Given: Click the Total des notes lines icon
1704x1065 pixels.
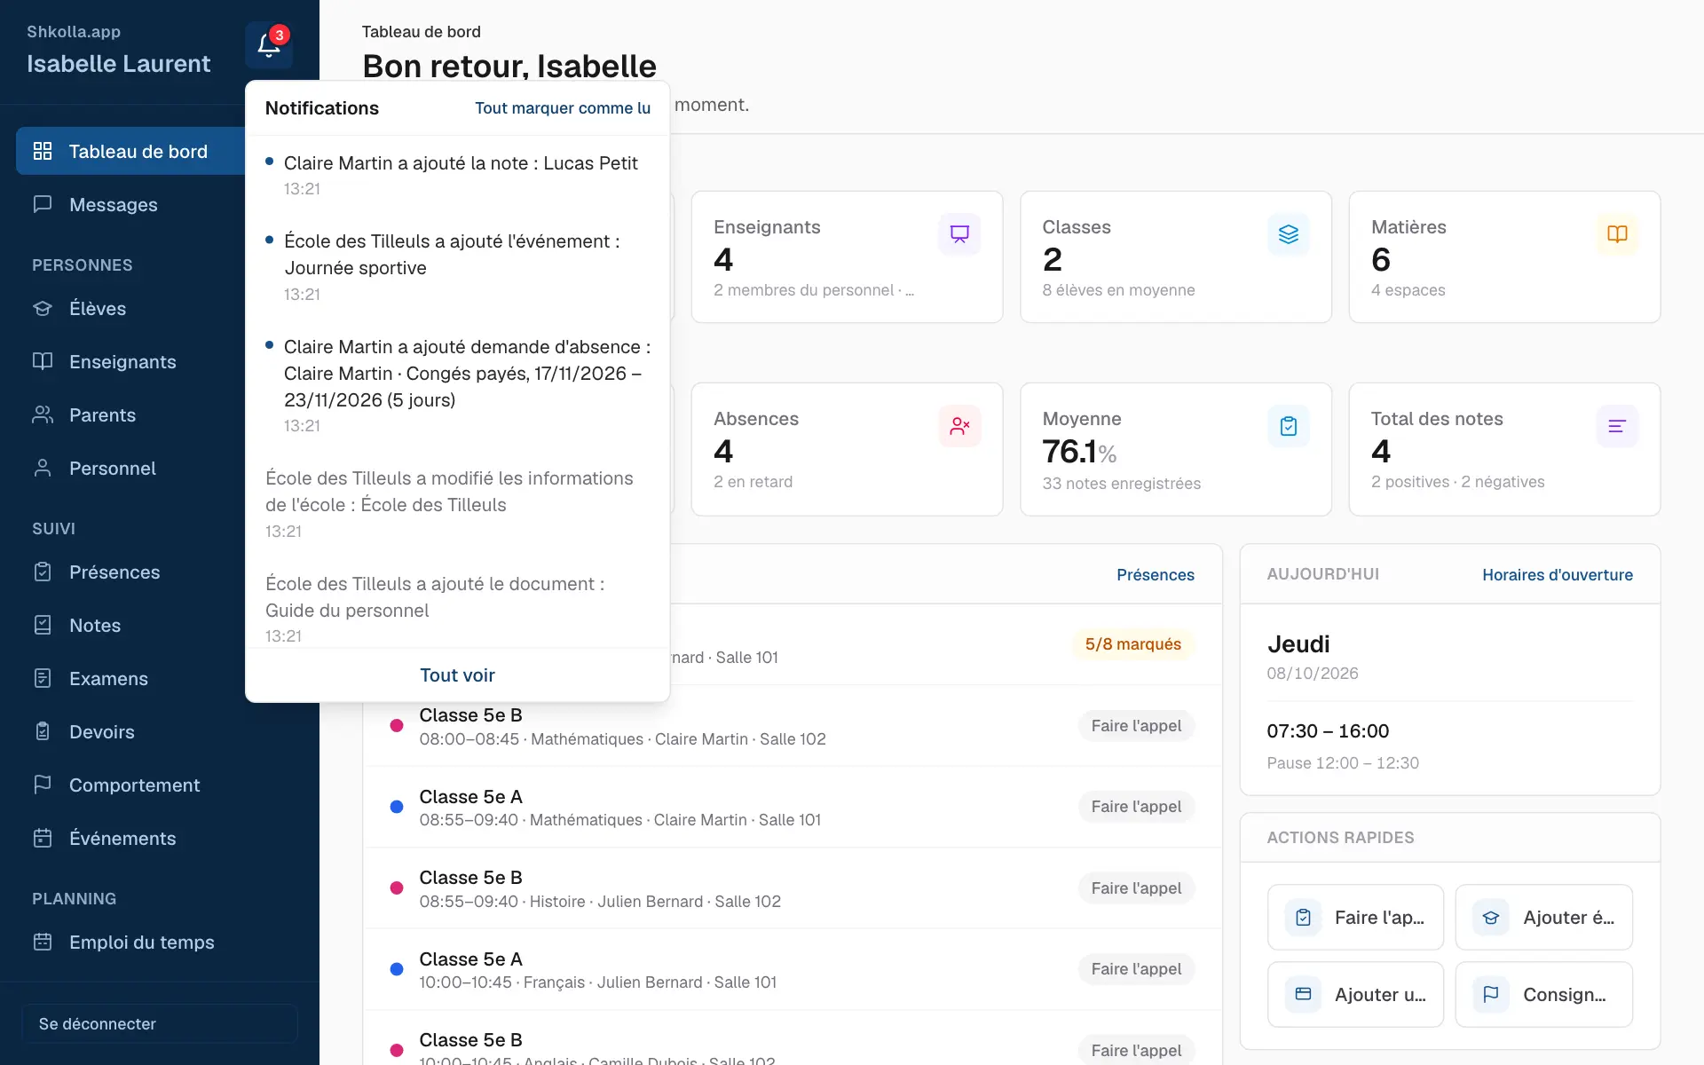Looking at the screenshot, I should click(1617, 426).
